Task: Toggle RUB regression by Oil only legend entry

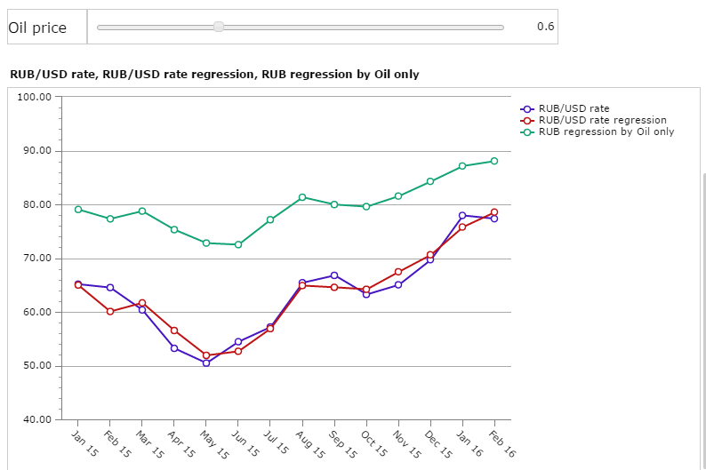Action: [606, 131]
